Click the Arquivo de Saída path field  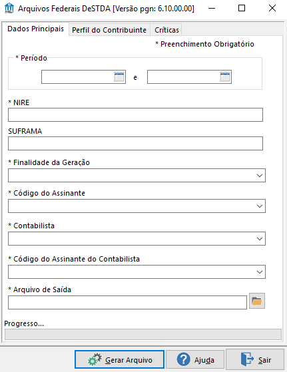pos(127,302)
